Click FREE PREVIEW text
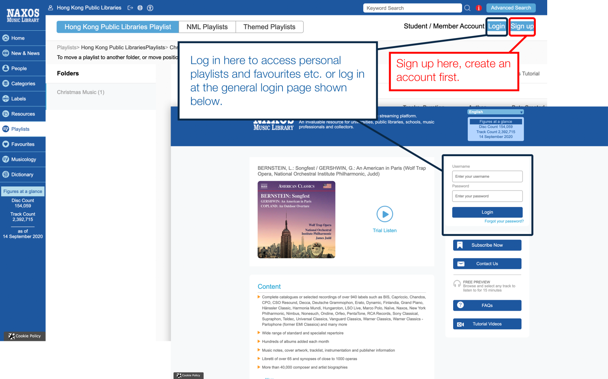Image resolution: width=608 pixels, height=379 pixels. click(x=477, y=282)
